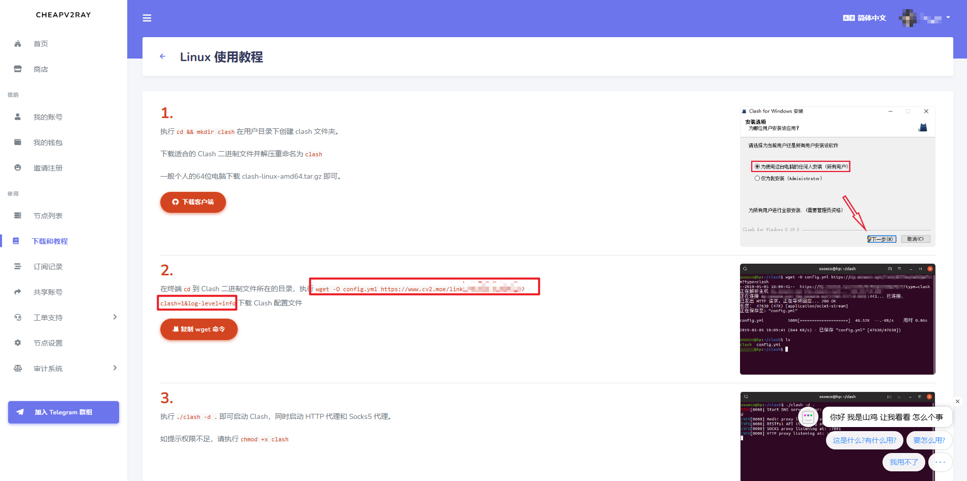Image resolution: width=967 pixels, height=481 pixels.
Task: Click chat reply 我用不了
Action: pos(903,462)
